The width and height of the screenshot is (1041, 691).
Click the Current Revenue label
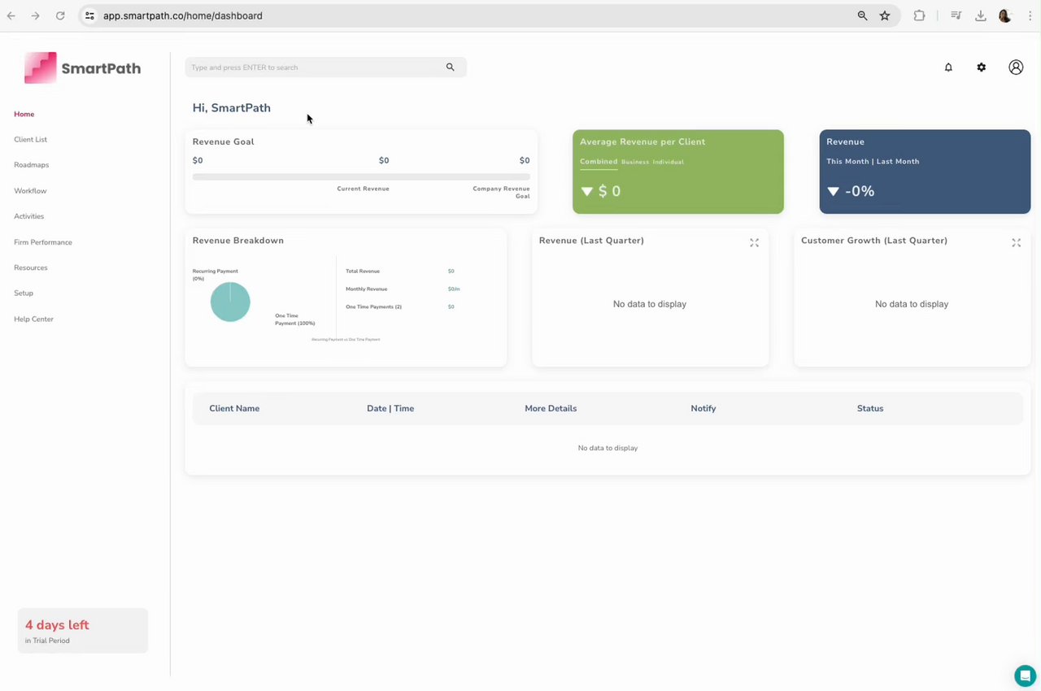(x=364, y=189)
